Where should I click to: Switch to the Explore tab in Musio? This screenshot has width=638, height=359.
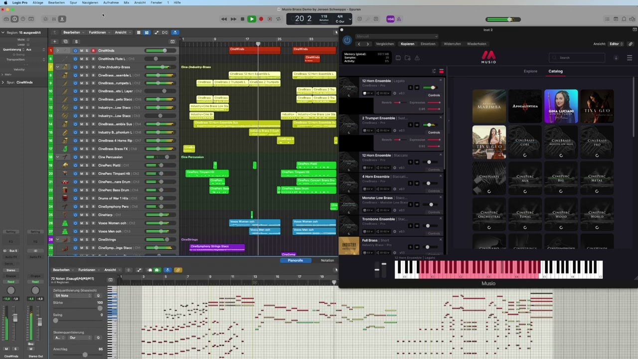click(x=530, y=71)
